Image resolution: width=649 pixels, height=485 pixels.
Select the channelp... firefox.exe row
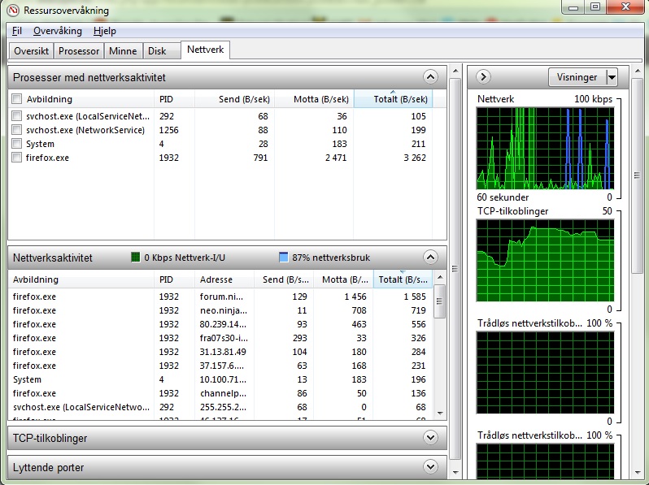coord(220,393)
